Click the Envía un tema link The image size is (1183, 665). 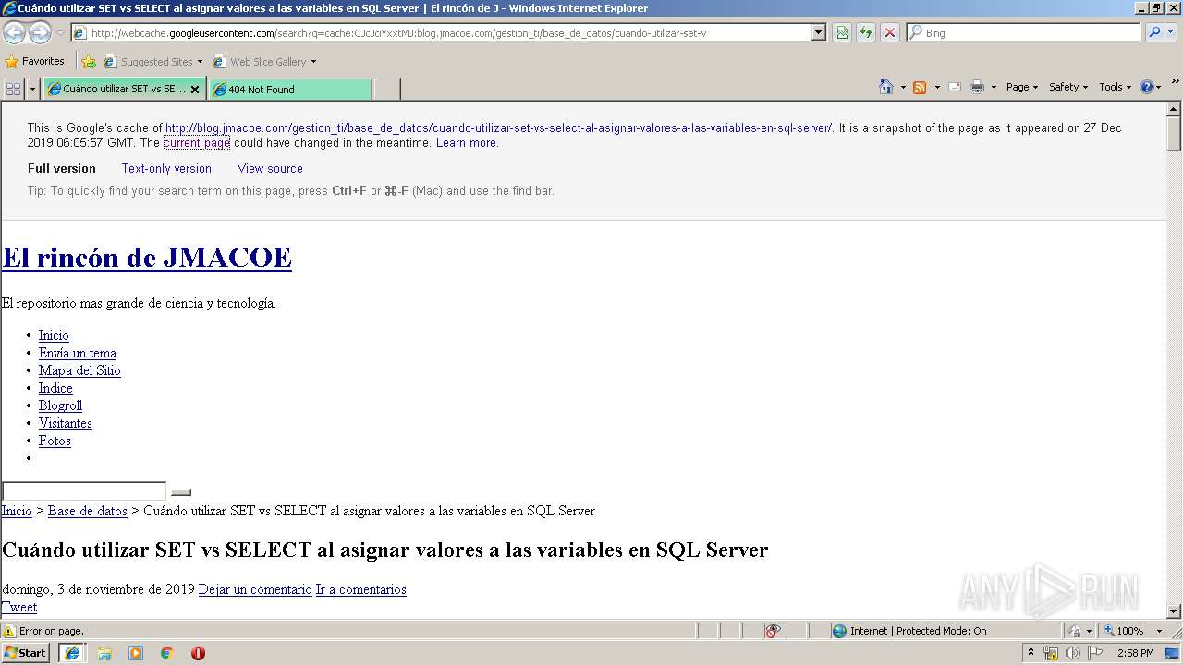click(x=78, y=353)
